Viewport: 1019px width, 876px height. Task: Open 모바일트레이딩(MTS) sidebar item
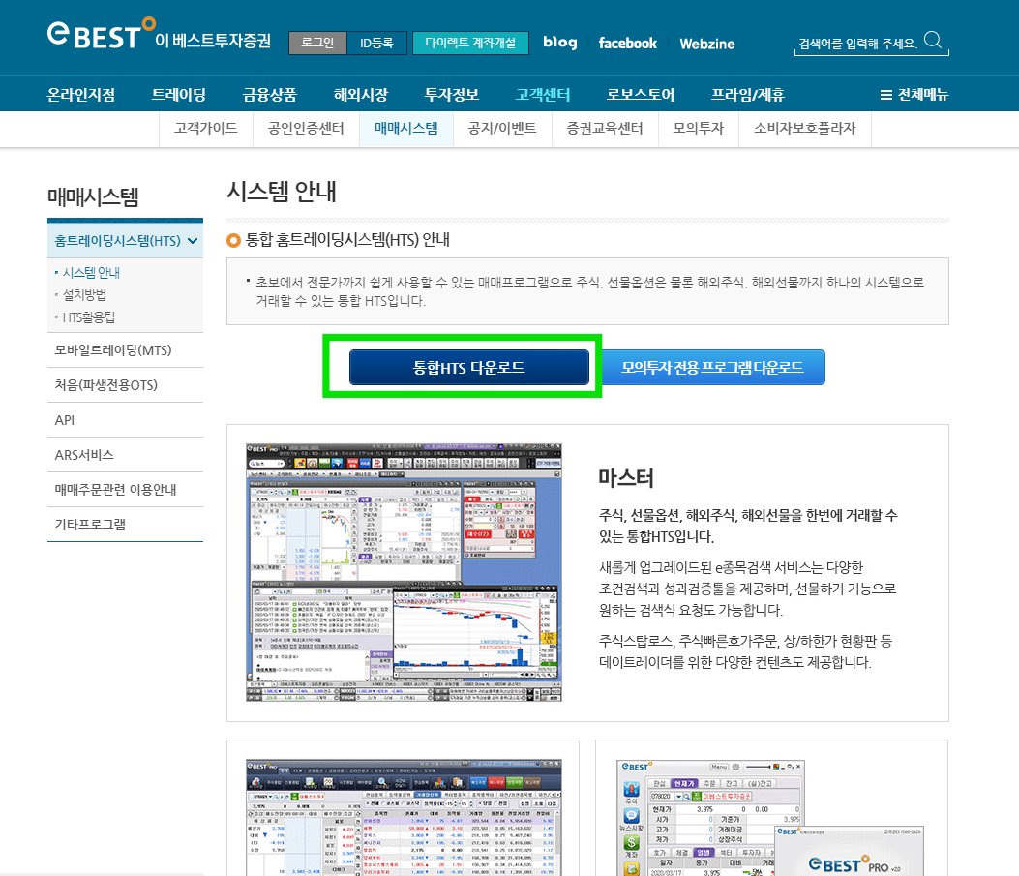[x=125, y=350]
